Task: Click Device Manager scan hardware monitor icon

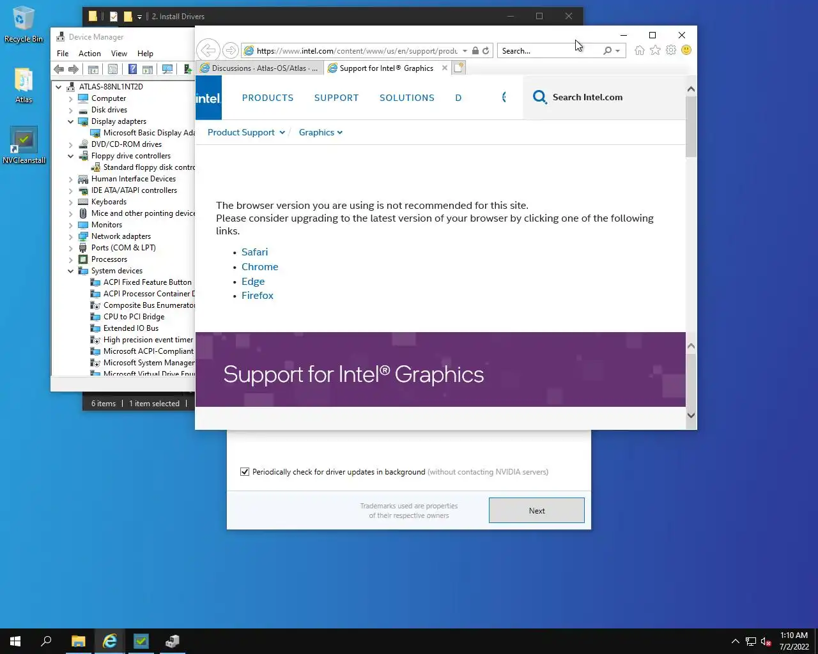Action: [167, 69]
